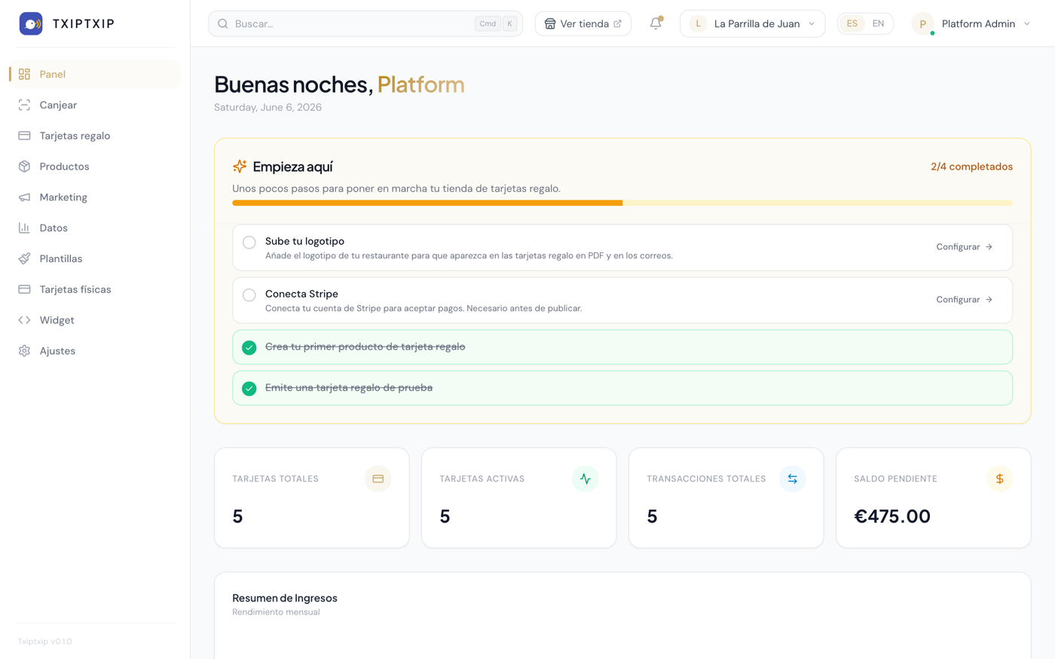Click Configurar link for Conecta Stripe
The height and width of the screenshot is (659, 1055).
[x=964, y=300]
